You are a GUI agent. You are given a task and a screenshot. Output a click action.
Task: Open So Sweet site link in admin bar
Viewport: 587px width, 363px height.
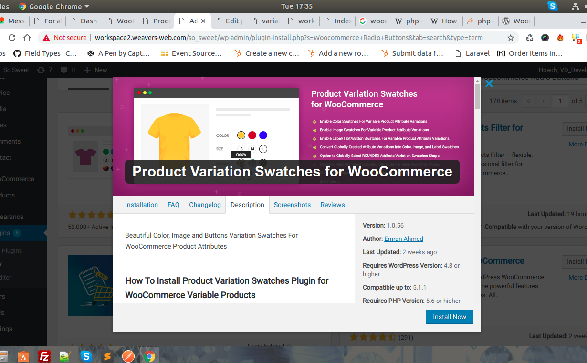[x=16, y=70]
